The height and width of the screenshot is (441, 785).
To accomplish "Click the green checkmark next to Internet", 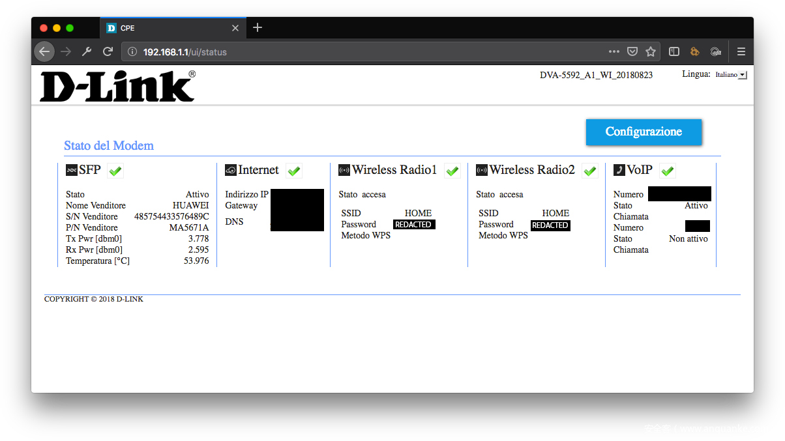I will point(294,171).
